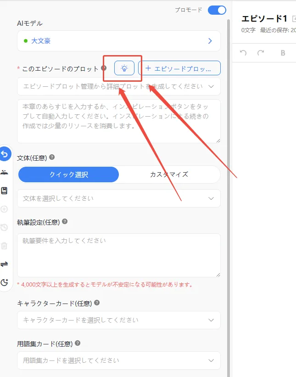Click the edit icon beside エピソード1 title
Screen dimensions: 296x377
[x=294, y=19]
